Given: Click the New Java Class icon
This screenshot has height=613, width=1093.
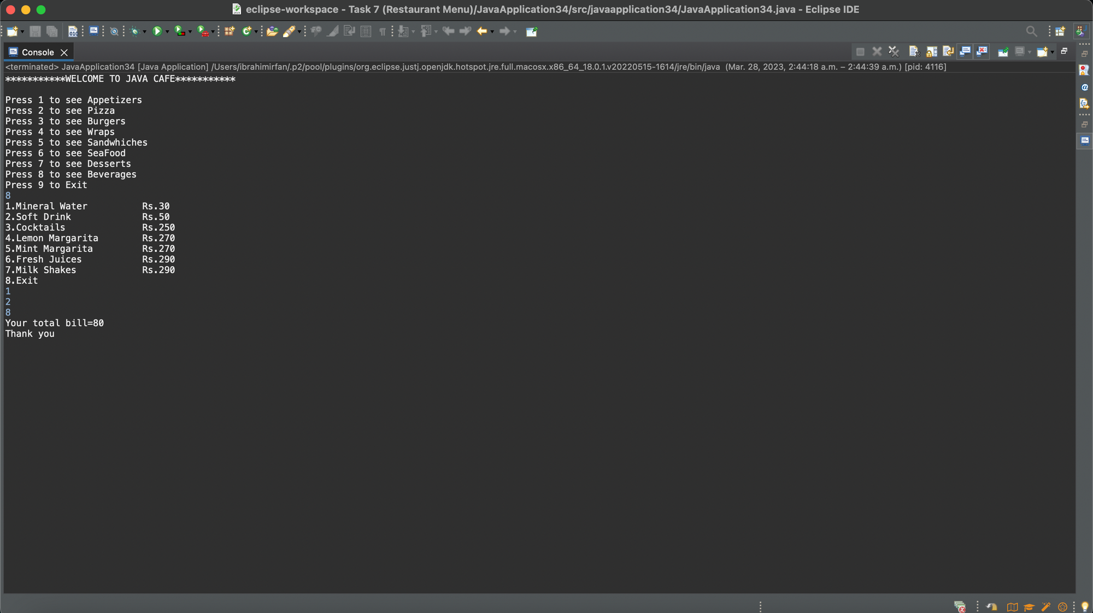Looking at the screenshot, I should point(246,32).
